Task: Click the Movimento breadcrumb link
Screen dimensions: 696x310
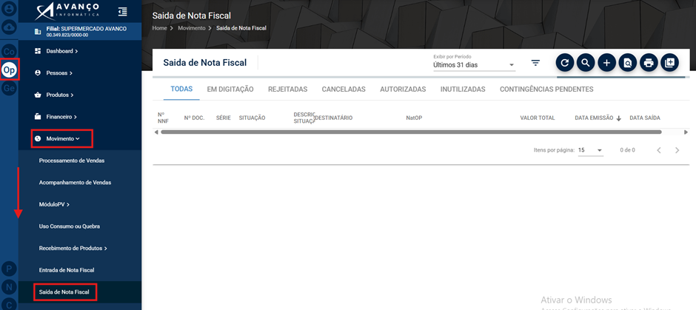Action: tap(192, 28)
